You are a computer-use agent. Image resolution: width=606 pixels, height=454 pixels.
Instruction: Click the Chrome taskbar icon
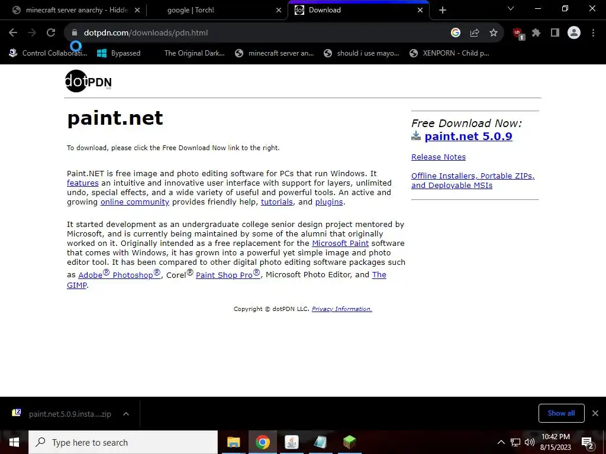[x=262, y=442]
